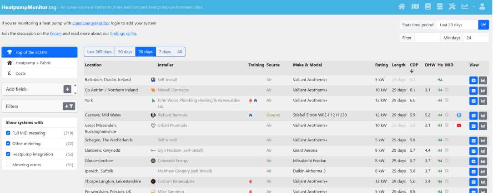The height and width of the screenshot is (193, 493).
Task: Click the HeatpumpMonitor.org site title
Action: (x=29, y=7)
